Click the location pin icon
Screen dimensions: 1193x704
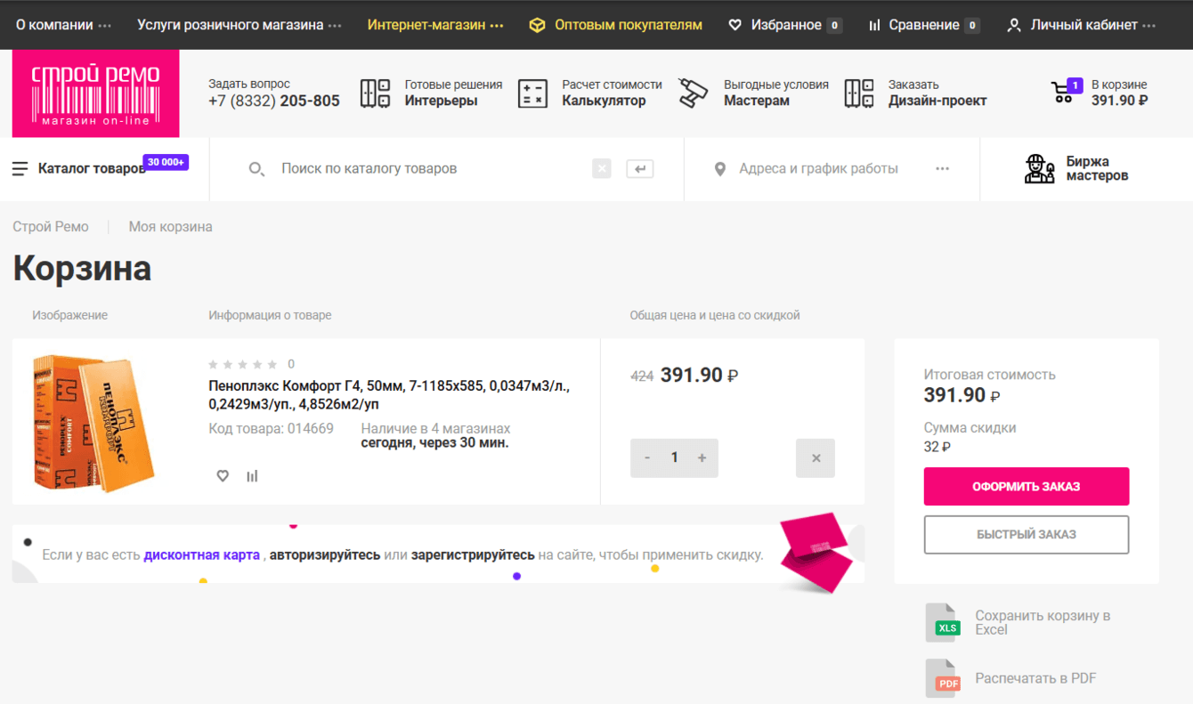[x=720, y=169]
